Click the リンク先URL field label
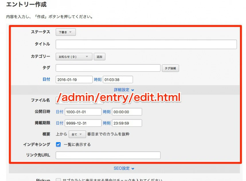The width and height of the screenshot is (246, 181). click(x=38, y=155)
